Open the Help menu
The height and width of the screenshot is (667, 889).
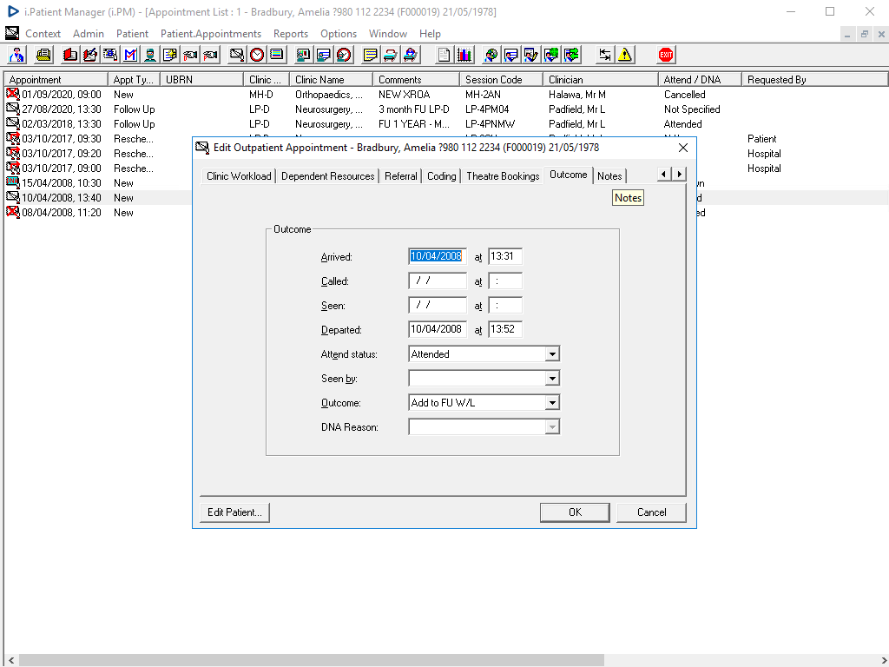click(430, 34)
